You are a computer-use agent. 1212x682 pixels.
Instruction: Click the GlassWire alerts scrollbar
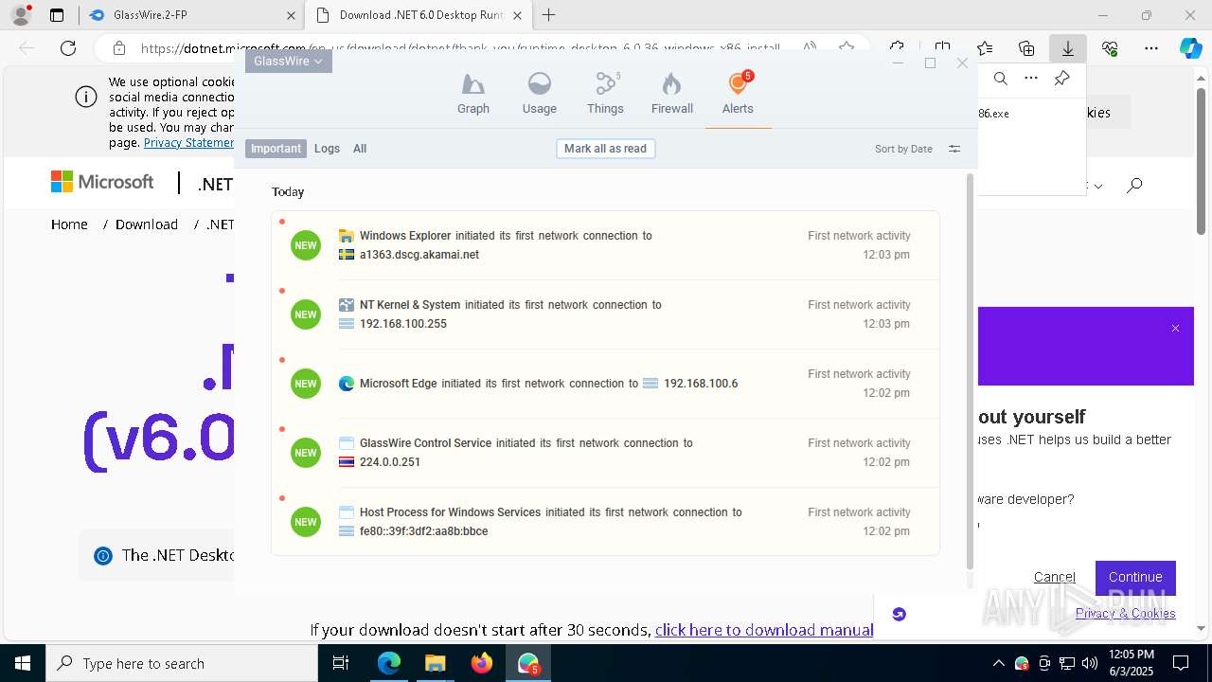click(969, 371)
